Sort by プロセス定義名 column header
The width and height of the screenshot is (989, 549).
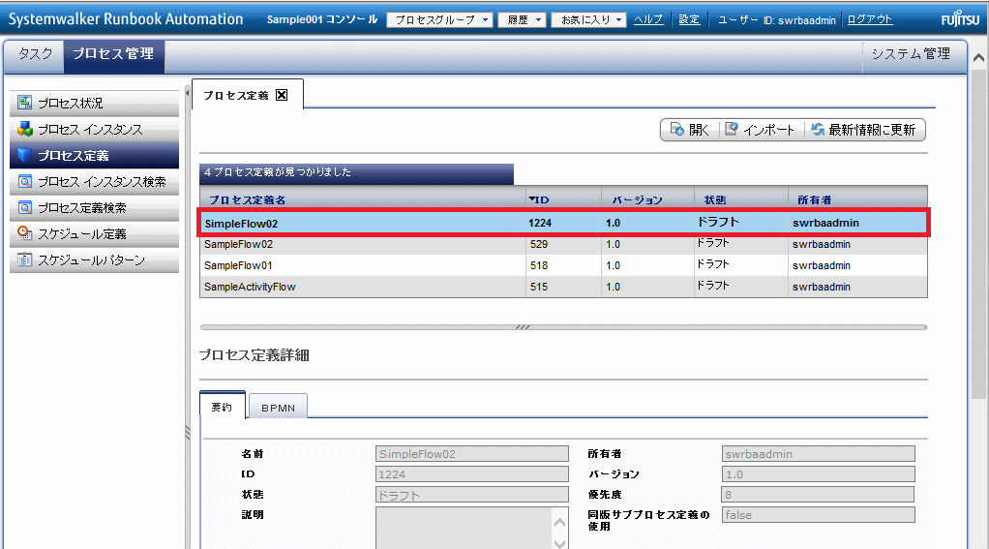point(248,200)
